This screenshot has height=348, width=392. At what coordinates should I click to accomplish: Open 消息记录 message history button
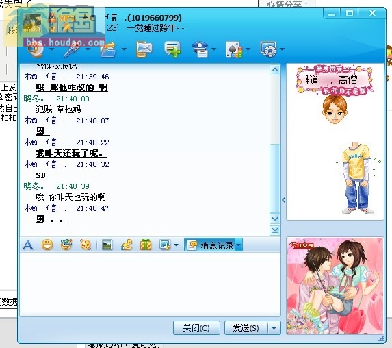pos(211,245)
